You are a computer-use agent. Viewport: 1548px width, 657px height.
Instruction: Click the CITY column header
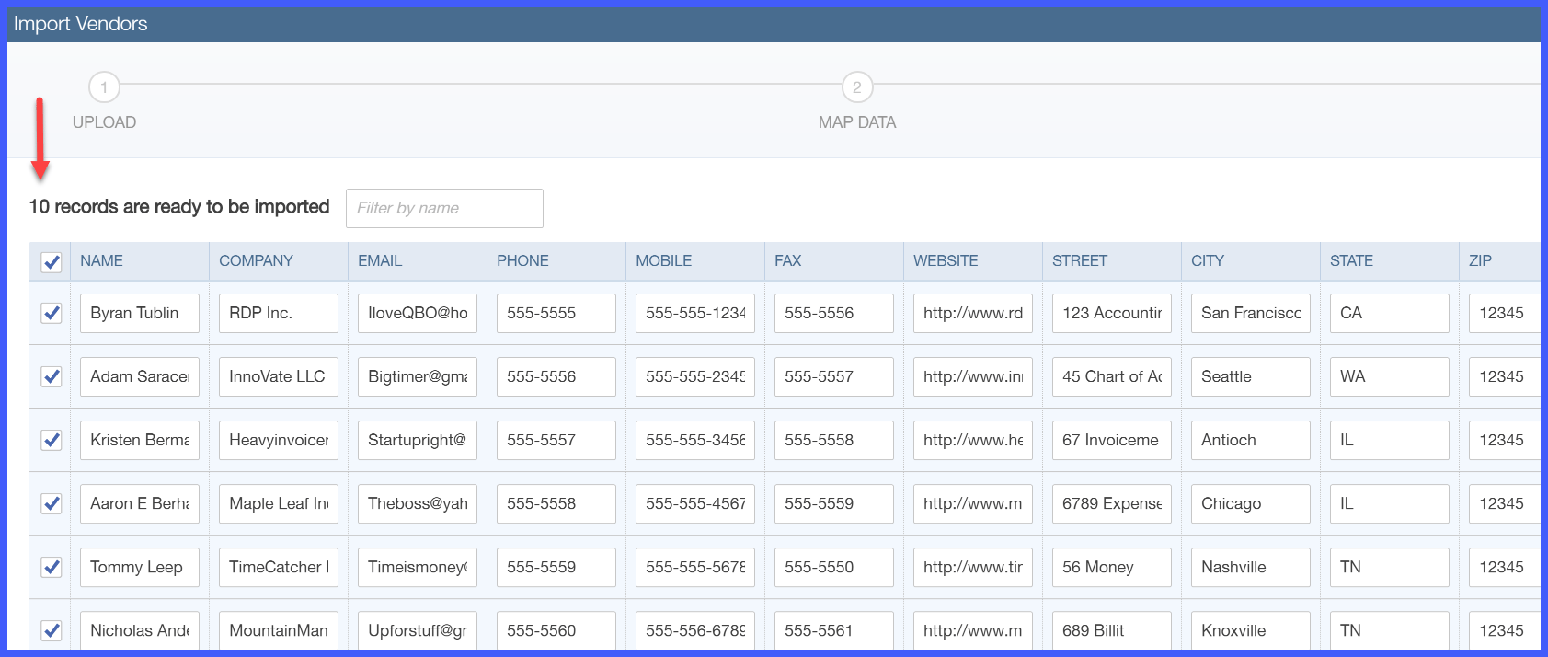1208,260
